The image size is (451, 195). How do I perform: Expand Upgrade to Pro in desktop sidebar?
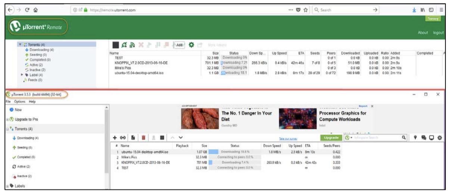click(7, 119)
